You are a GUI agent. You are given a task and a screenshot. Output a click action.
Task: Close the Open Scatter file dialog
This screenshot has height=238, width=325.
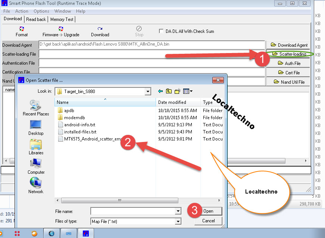[218, 80]
